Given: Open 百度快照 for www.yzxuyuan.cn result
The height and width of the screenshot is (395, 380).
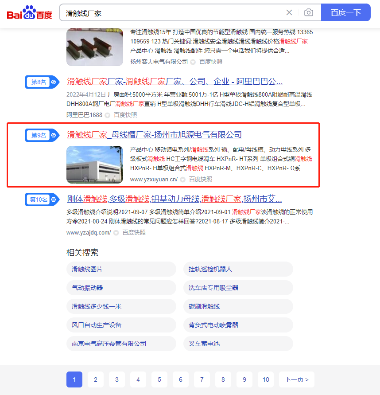Looking at the screenshot, I should (201, 180).
